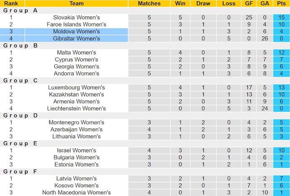Image resolution: width=290 pixels, height=196 pixels.
Task: Select Luxembourg Women's in Group C
Action: point(76,87)
